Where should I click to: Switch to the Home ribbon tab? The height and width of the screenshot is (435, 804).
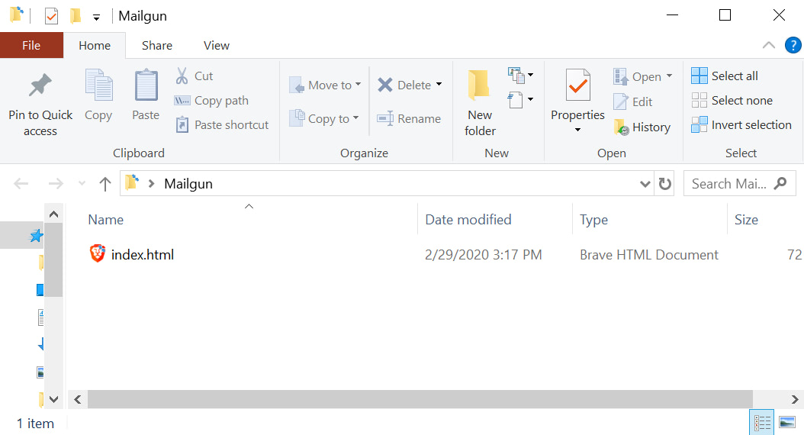(x=95, y=45)
